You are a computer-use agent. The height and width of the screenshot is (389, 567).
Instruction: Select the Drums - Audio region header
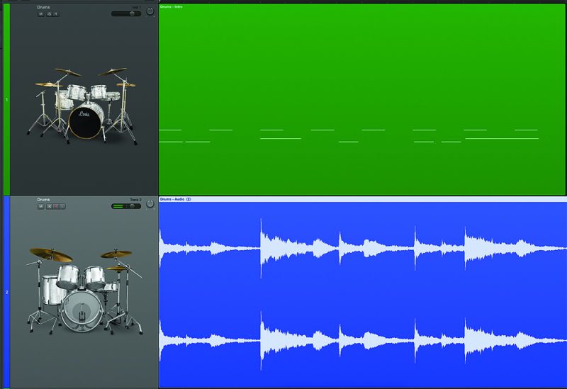(x=172, y=199)
